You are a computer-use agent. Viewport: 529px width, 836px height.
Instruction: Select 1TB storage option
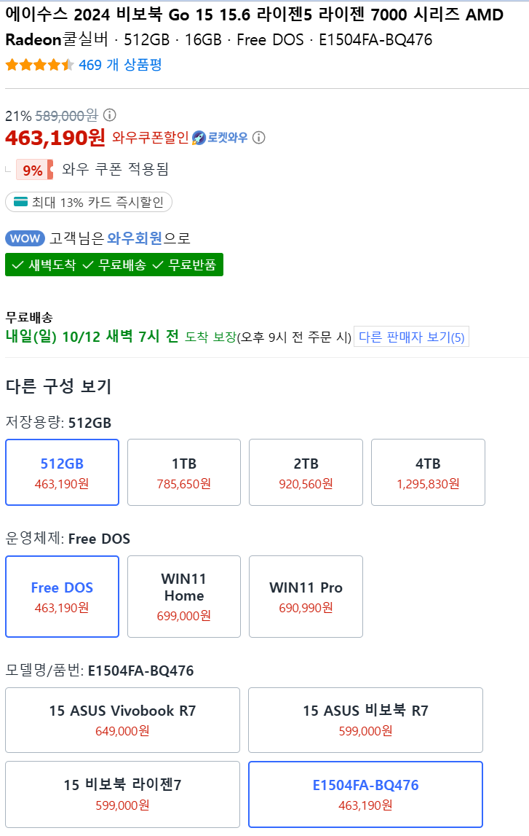184,472
